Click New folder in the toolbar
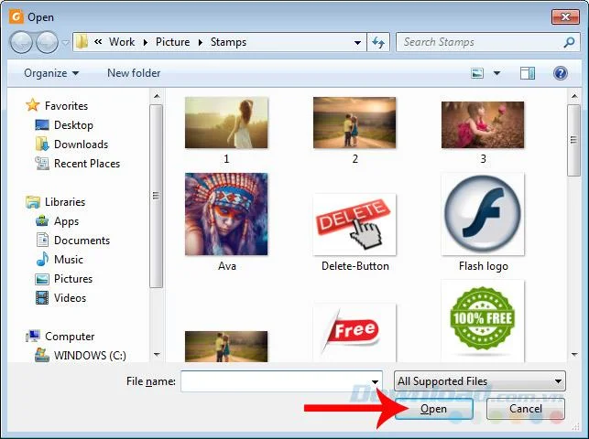 coord(134,73)
